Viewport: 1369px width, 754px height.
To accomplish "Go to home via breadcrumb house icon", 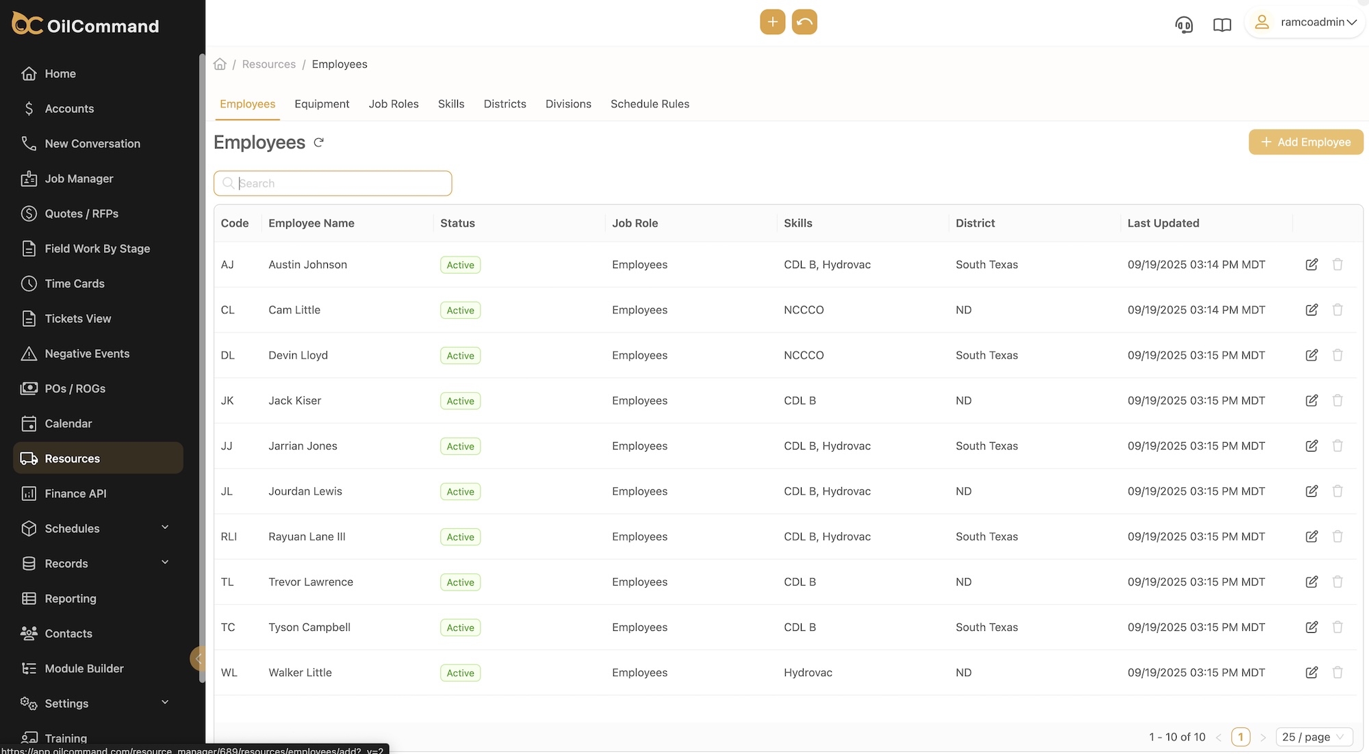I will coord(220,64).
